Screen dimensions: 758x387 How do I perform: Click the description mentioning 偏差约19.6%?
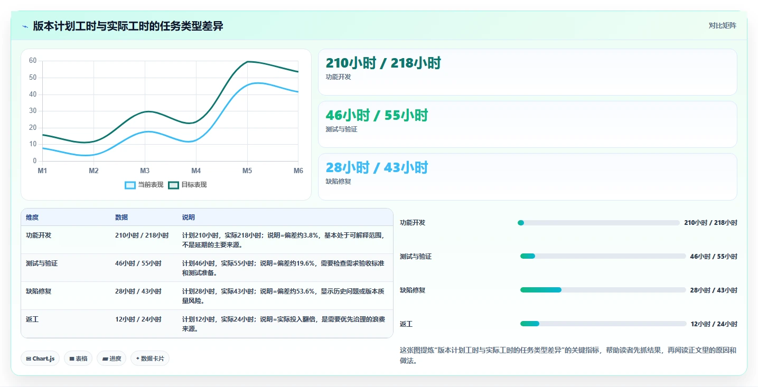[x=285, y=268]
